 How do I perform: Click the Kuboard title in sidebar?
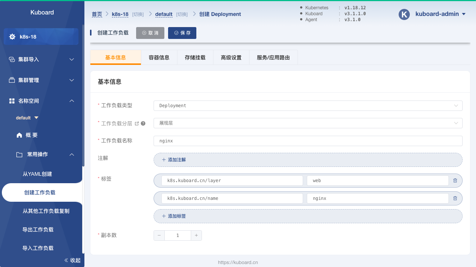coord(42,12)
